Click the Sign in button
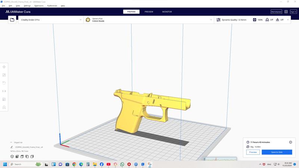The image size is (299, 168). 293,12
